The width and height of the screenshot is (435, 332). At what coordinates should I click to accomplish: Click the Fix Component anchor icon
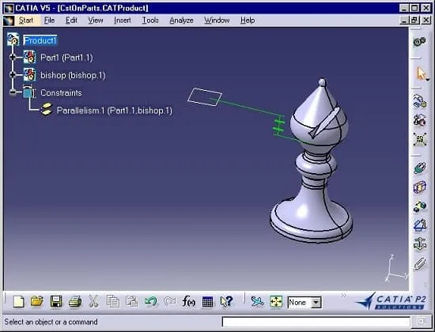pyautogui.click(x=420, y=244)
